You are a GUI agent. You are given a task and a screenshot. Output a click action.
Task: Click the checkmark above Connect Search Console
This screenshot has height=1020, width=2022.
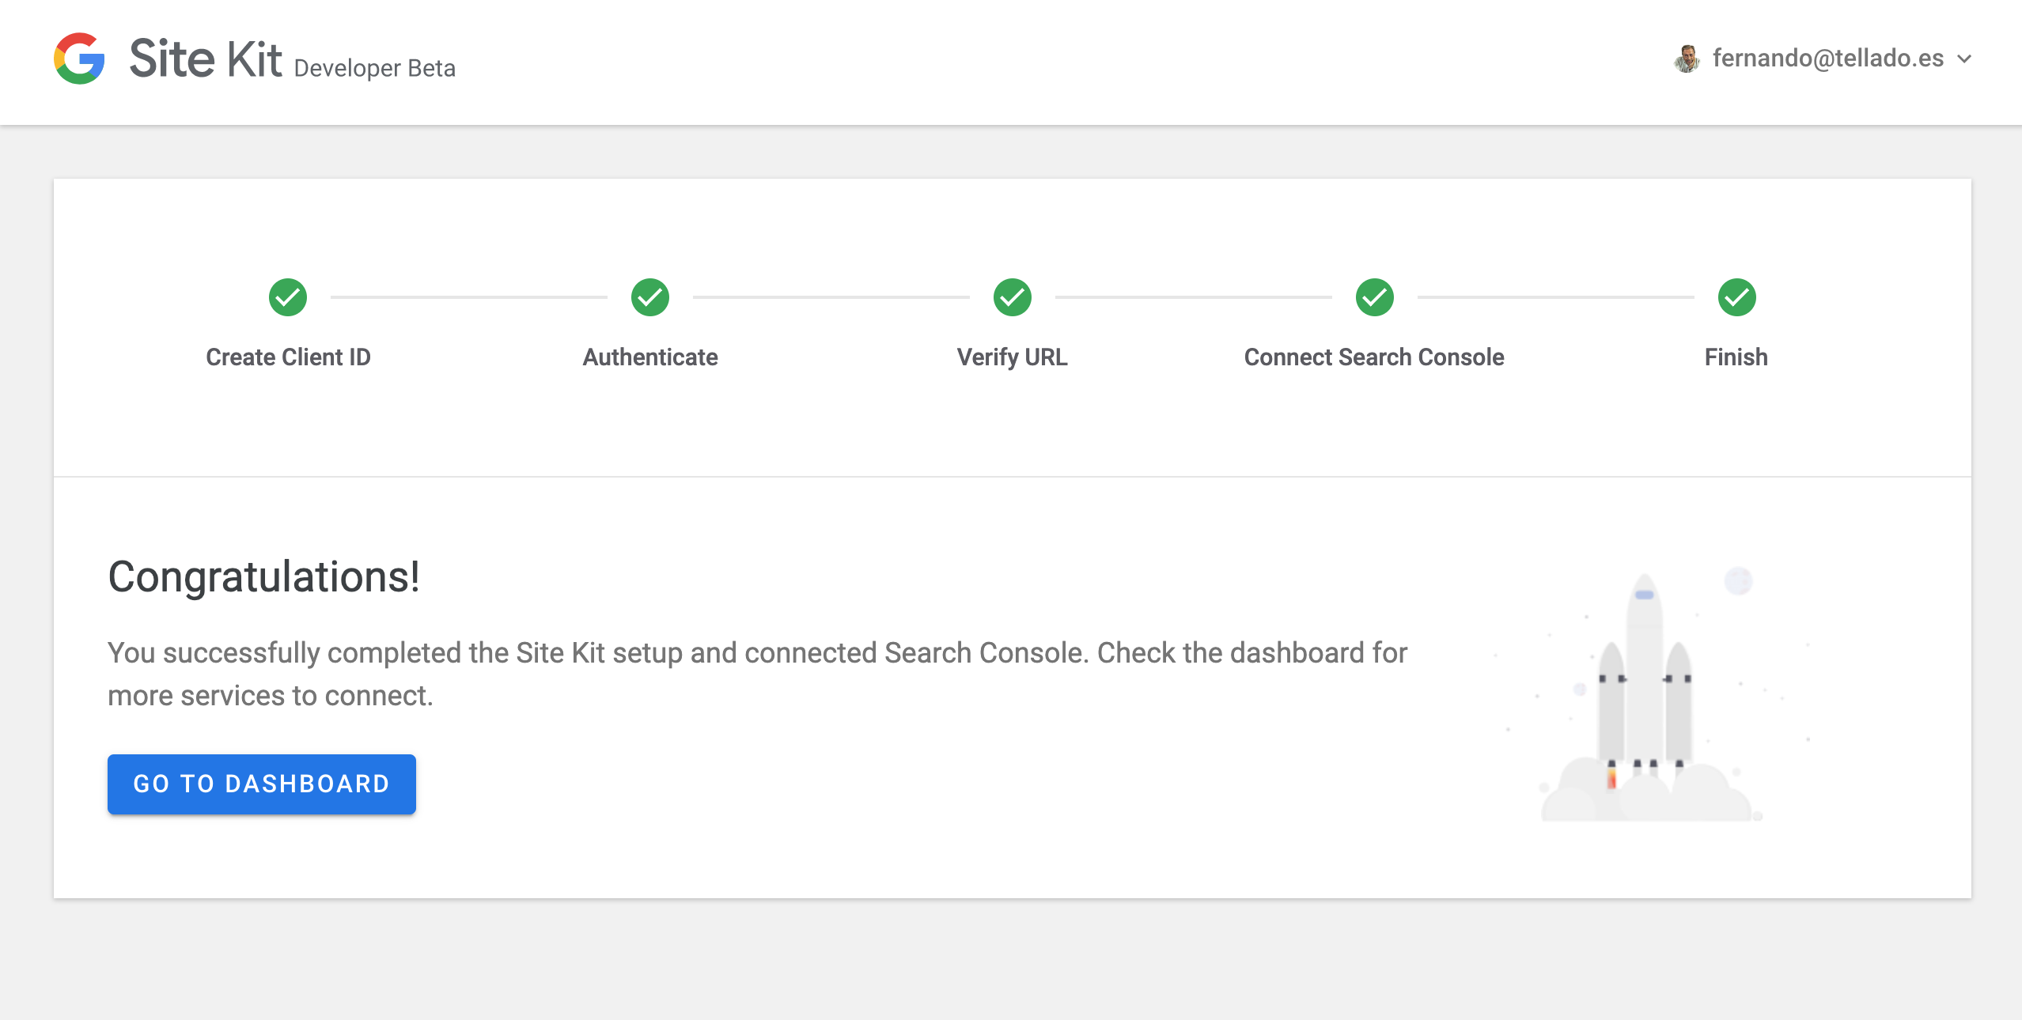[x=1375, y=297]
